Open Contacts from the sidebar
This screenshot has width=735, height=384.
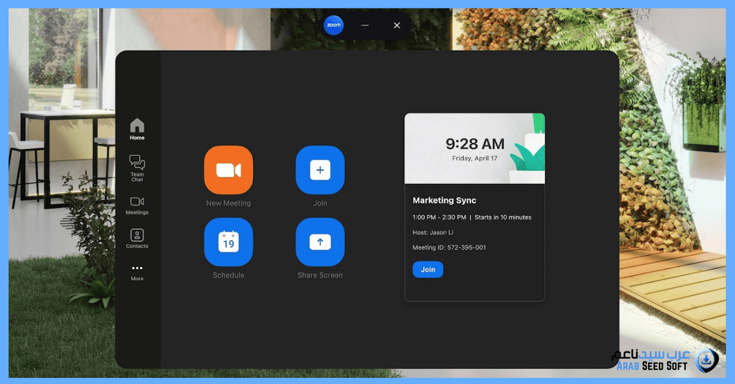click(137, 240)
